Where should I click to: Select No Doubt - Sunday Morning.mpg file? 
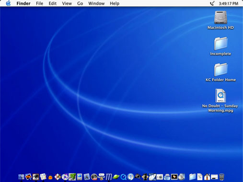(220, 101)
